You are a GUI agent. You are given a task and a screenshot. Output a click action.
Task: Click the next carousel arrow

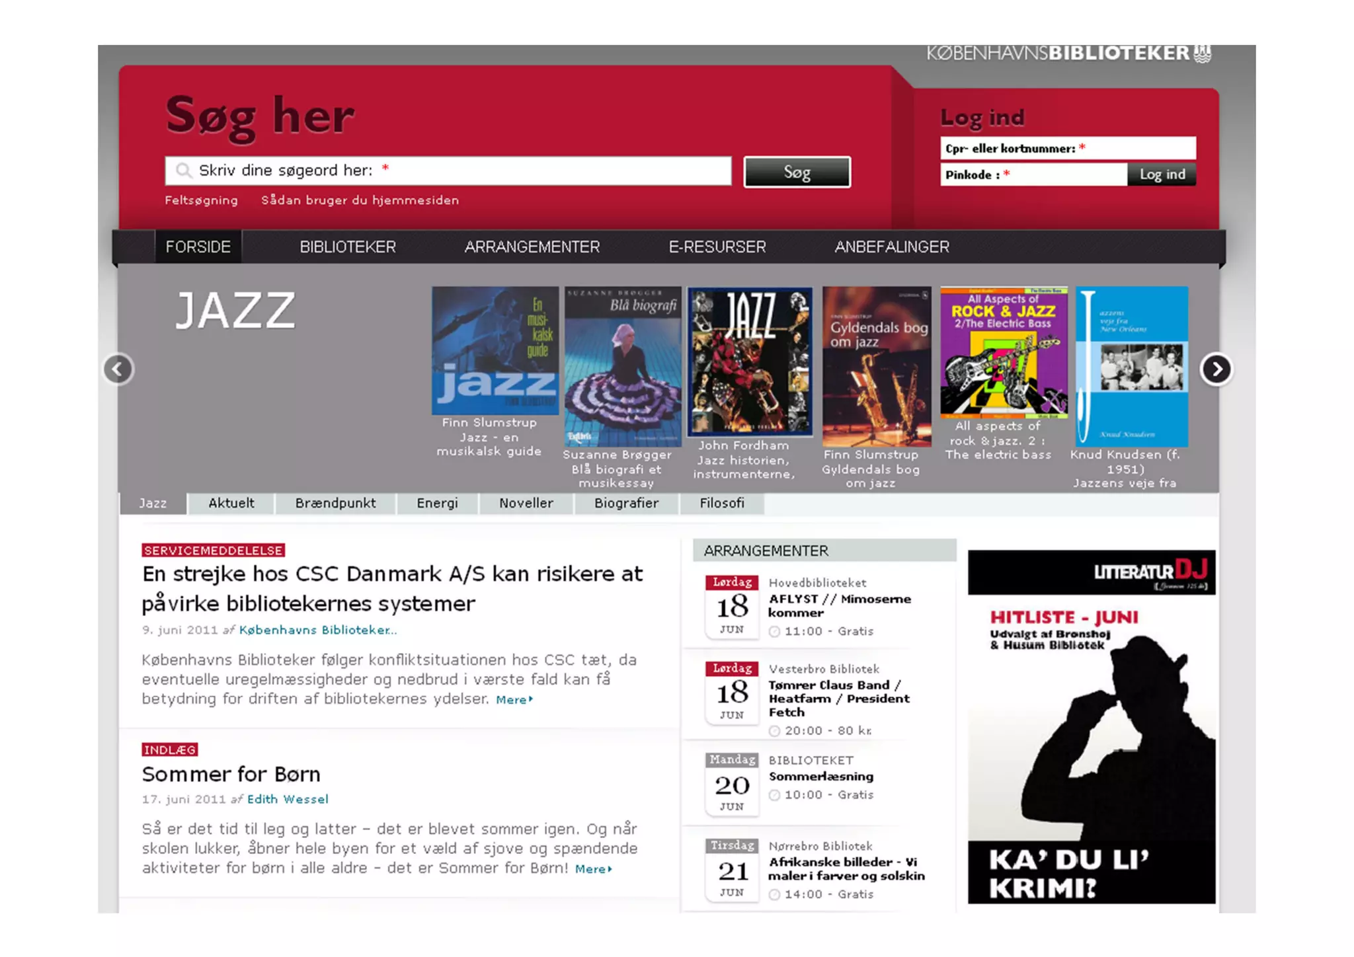coord(1216,369)
